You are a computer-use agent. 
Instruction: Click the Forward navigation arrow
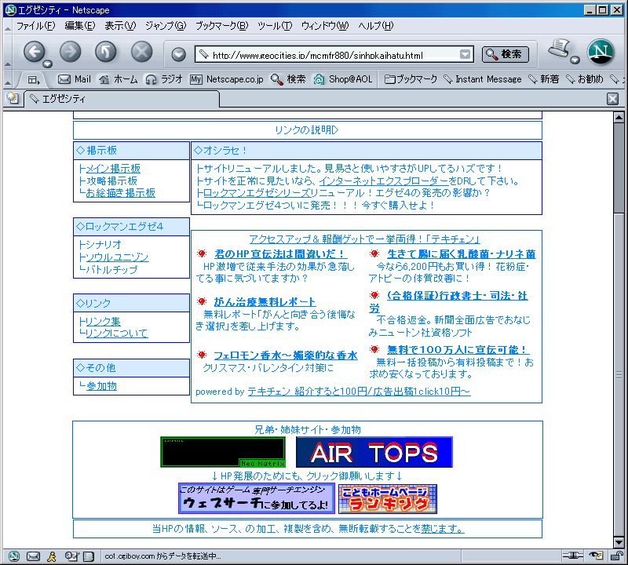point(70,52)
